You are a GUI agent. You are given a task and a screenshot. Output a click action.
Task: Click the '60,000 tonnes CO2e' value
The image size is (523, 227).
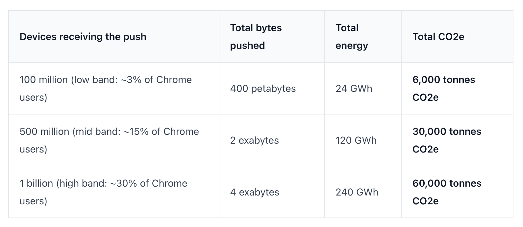(447, 192)
